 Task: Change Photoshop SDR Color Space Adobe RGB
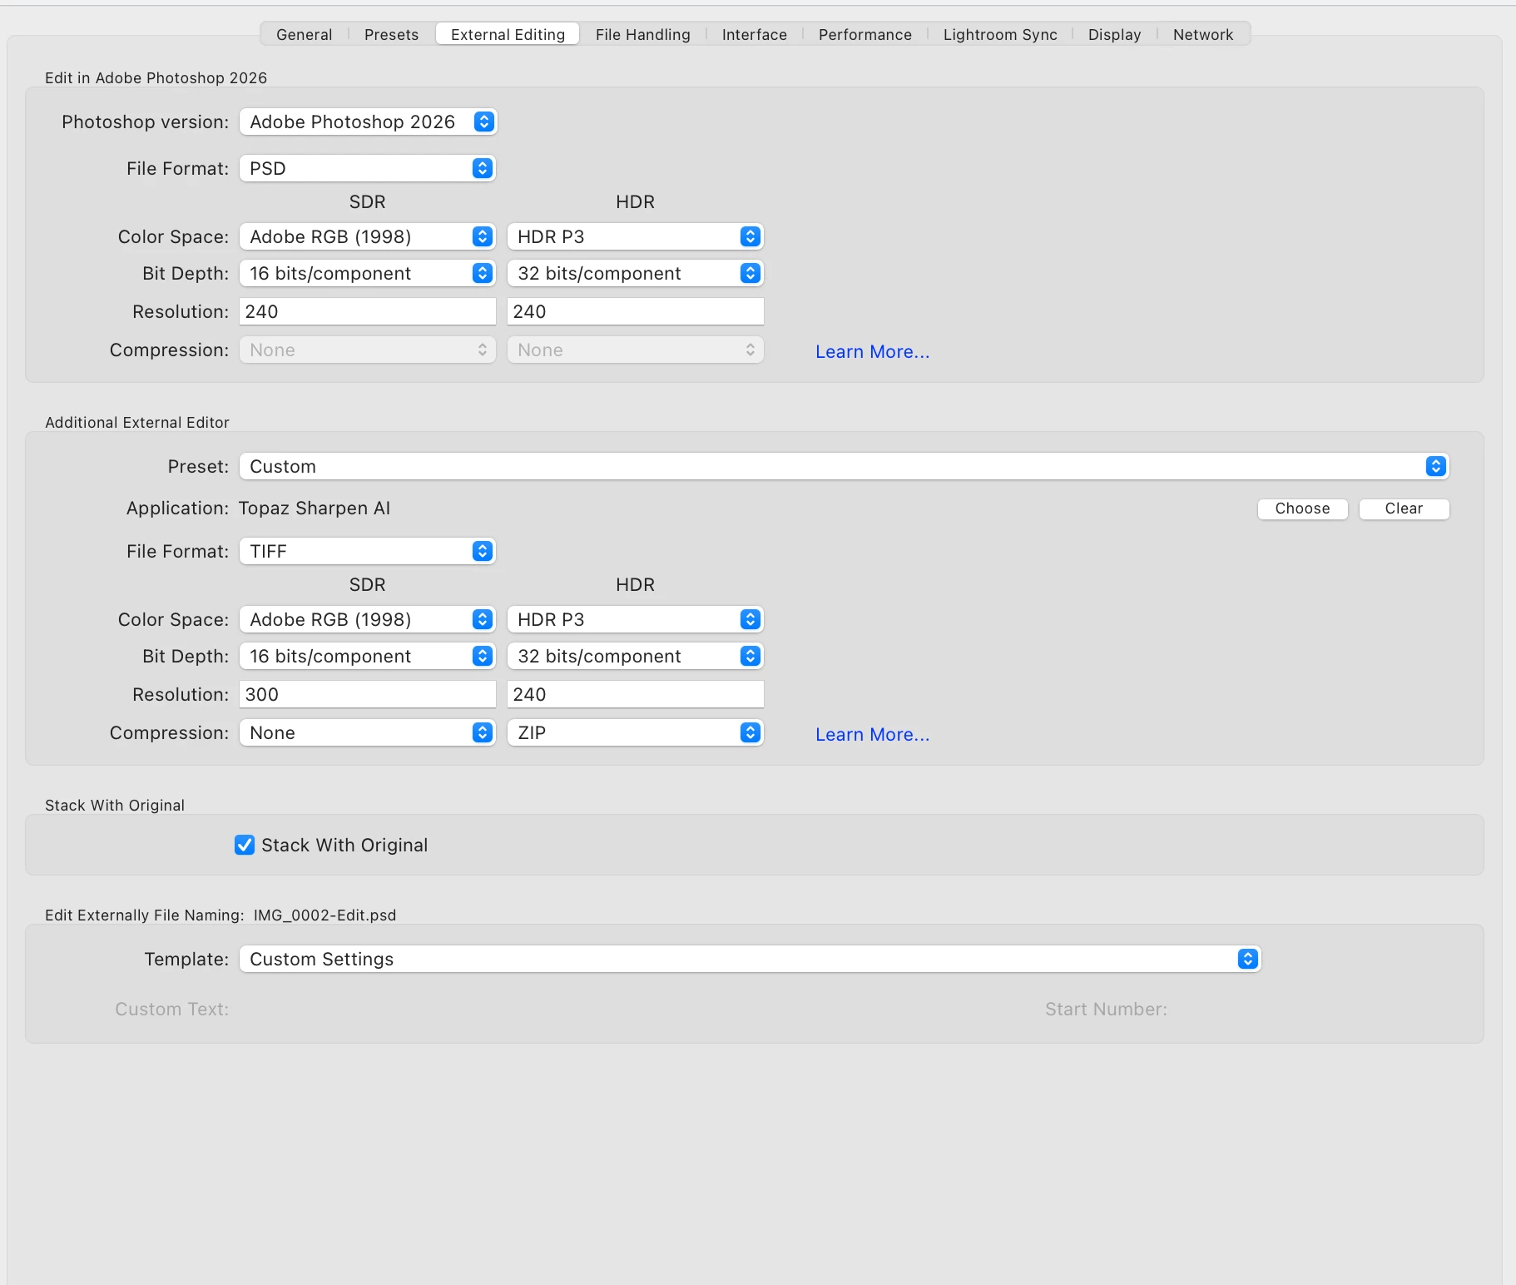[x=368, y=236]
